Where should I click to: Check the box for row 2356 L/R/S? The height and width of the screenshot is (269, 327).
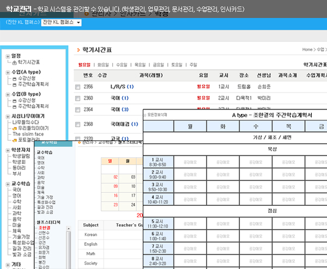[77, 87]
